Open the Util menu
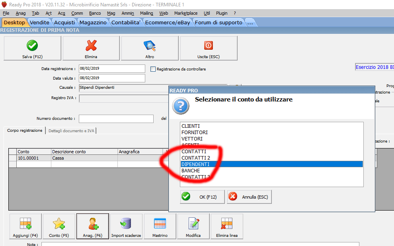The width and height of the screenshot is (394, 246). [x=207, y=13]
